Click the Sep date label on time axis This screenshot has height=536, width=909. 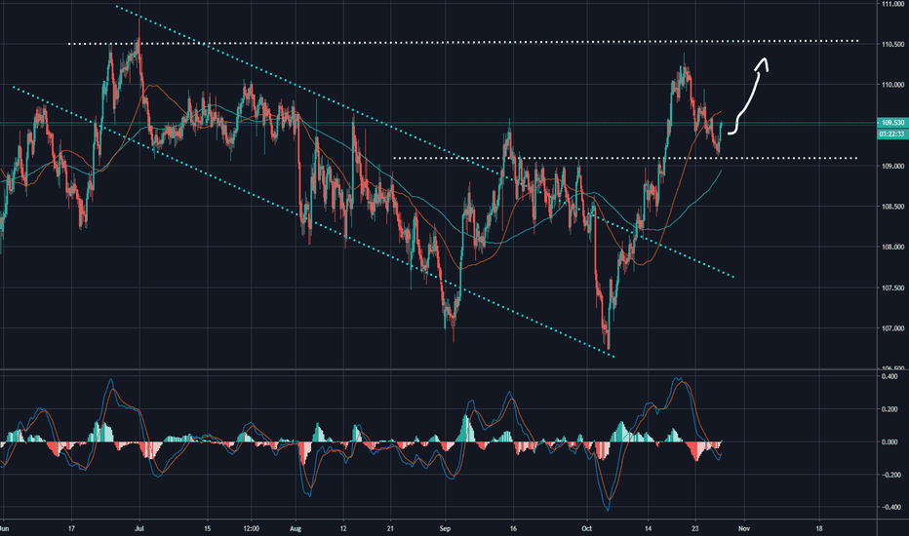pyautogui.click(x=445, y=528)
